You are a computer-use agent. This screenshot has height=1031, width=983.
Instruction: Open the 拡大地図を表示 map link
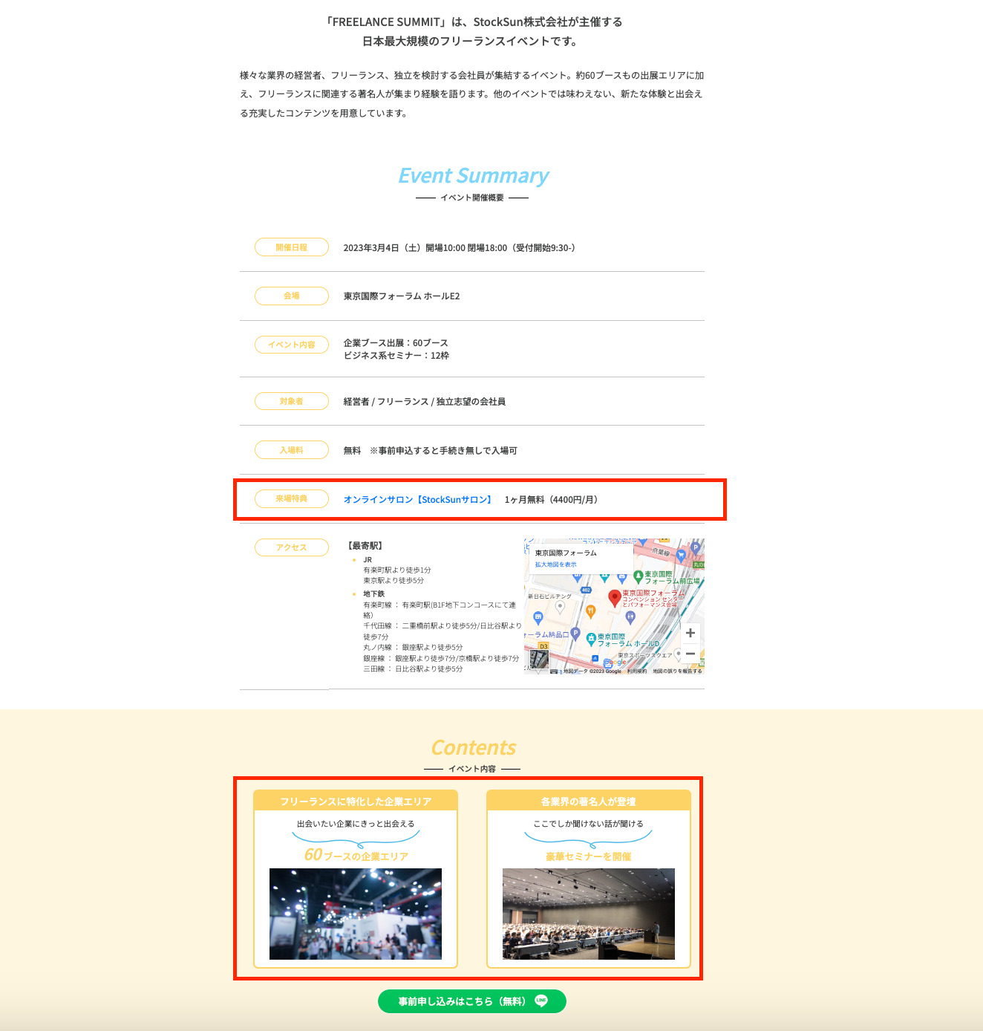click(556, 564)
